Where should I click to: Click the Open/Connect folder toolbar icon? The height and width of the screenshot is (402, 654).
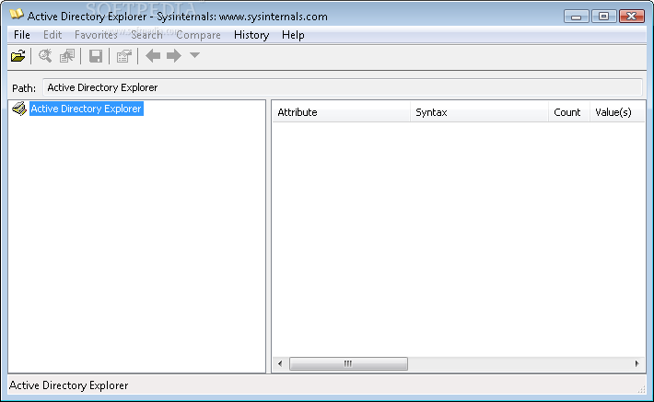pos(18,56)
